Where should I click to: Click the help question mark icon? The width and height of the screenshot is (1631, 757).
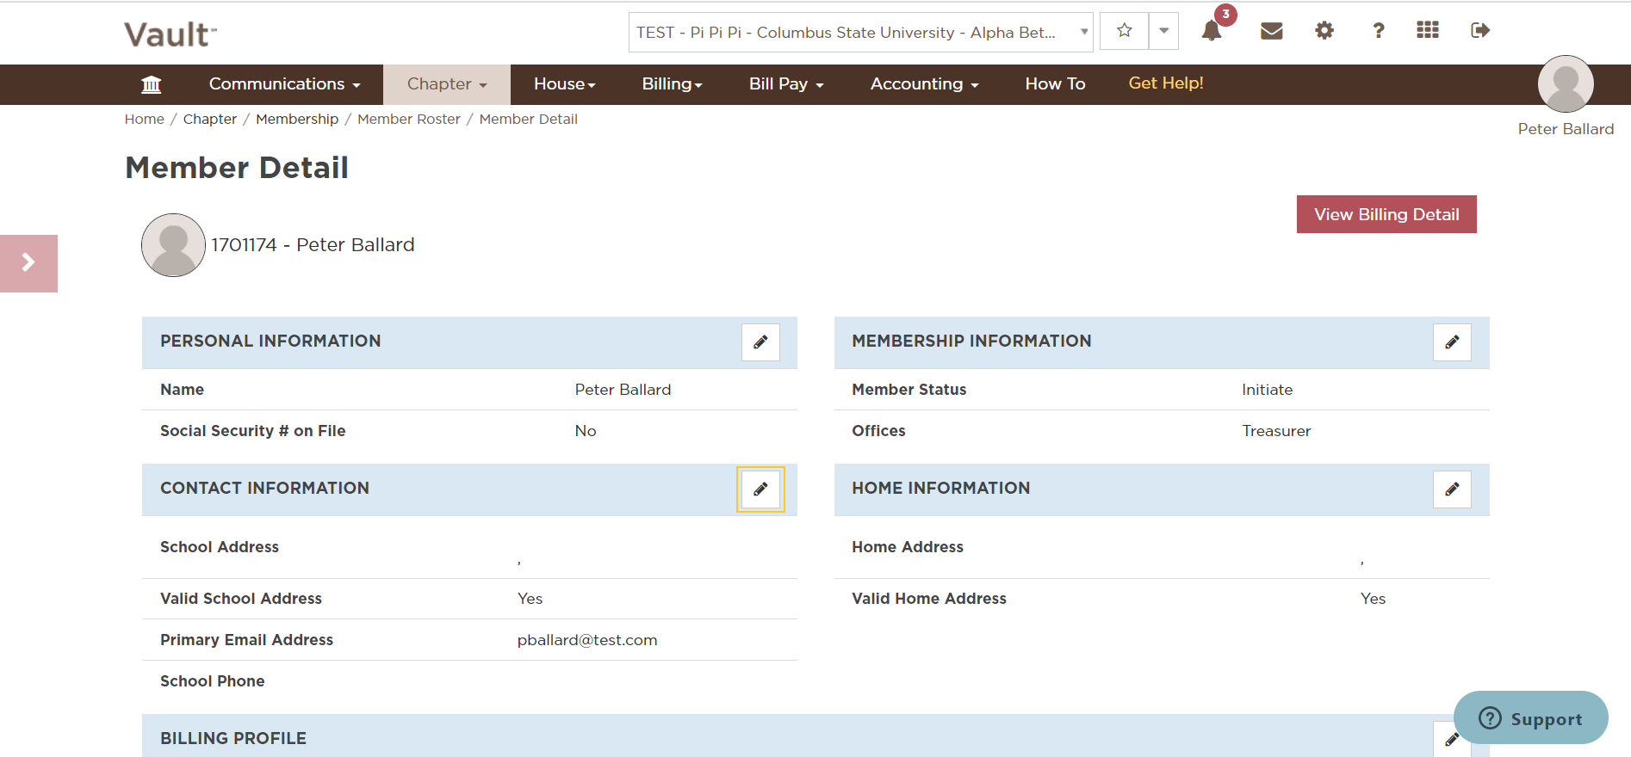point(1378,31)
